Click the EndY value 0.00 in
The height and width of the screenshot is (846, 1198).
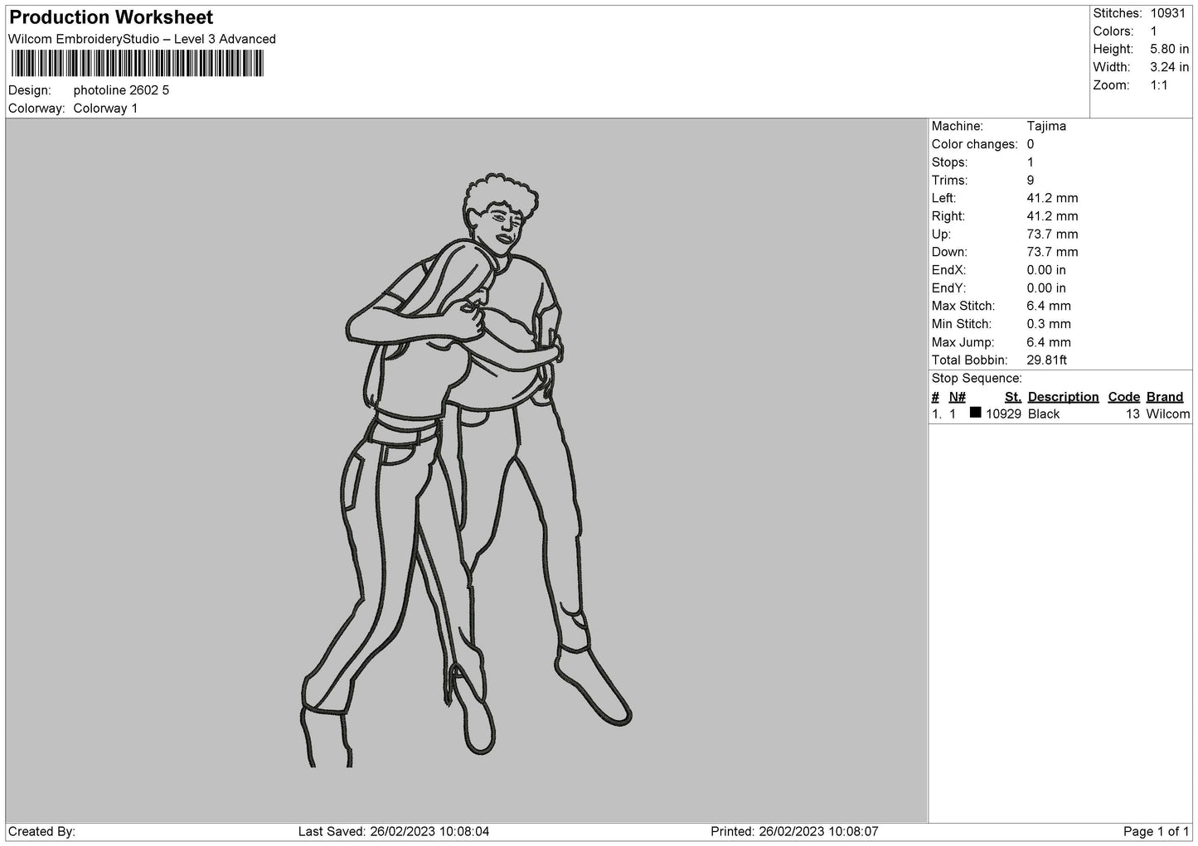click(x=1046, y=288)
